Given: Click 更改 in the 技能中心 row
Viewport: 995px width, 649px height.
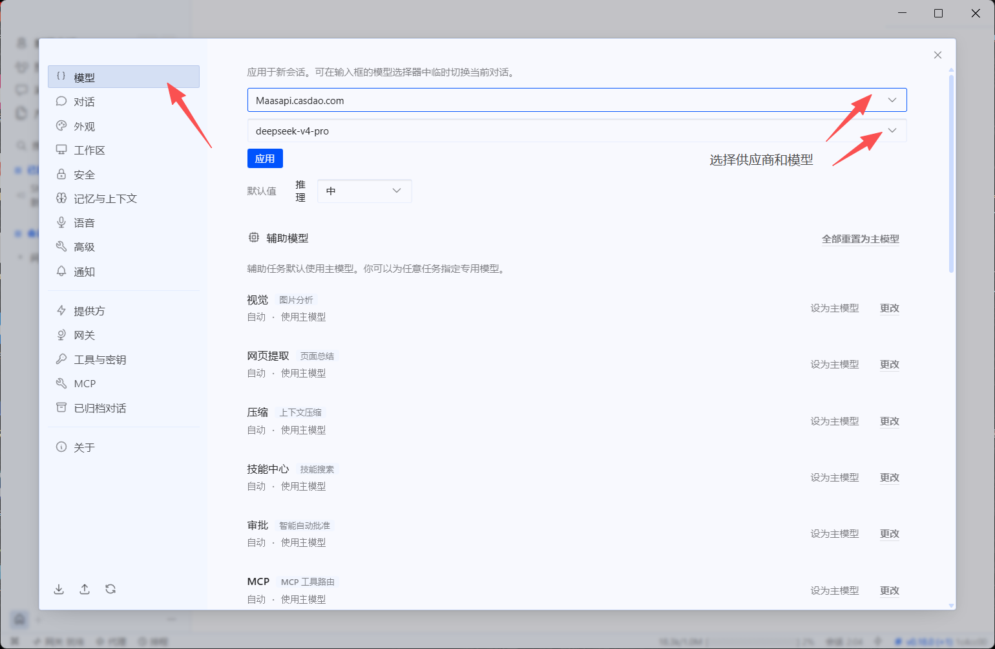Looking at the screenshot, I should (x=890, y=478).
